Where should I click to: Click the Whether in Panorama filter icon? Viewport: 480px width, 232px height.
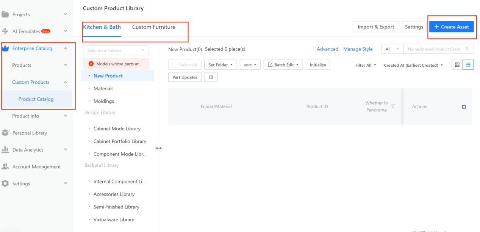(x=393, y=107)
